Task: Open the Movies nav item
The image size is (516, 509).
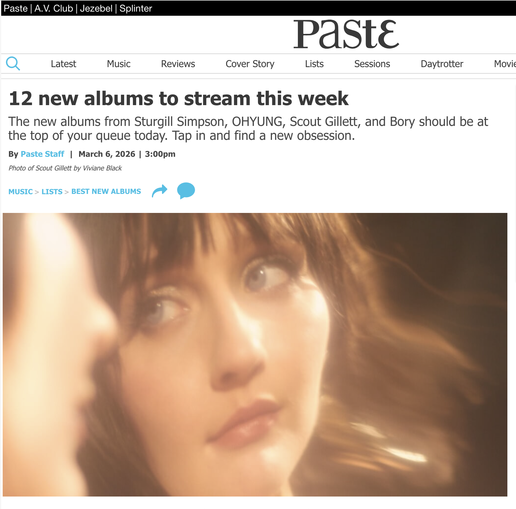Action: coord(505,64)
